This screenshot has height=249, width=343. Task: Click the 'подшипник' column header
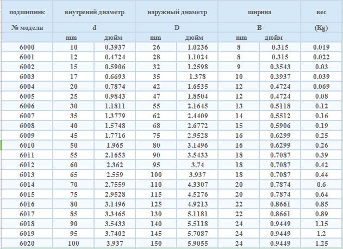(27, 11)
